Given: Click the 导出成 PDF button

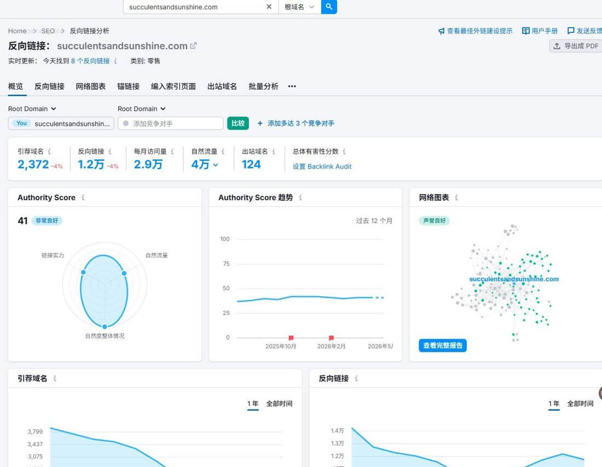Looking at the screenshot, I should click(x=576, y=46).
